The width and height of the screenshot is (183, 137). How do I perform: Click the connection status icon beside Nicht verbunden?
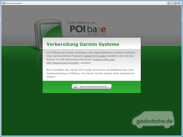(4, 3)
